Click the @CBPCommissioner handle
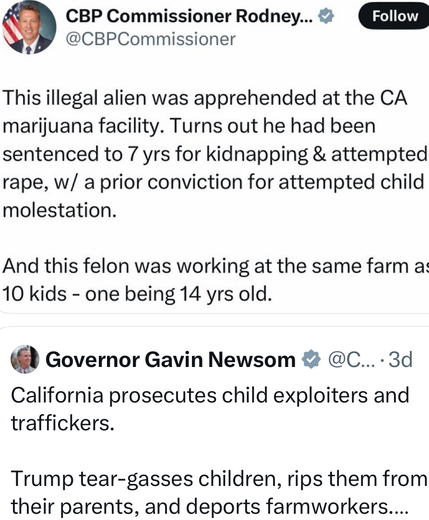429x520 pixels. (150, 39)
